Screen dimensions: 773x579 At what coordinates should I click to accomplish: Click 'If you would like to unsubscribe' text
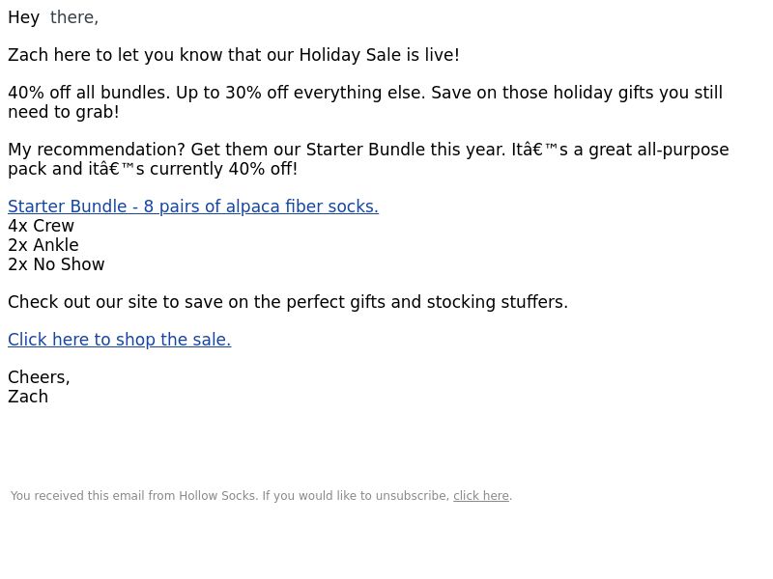[x=356, y=496]
